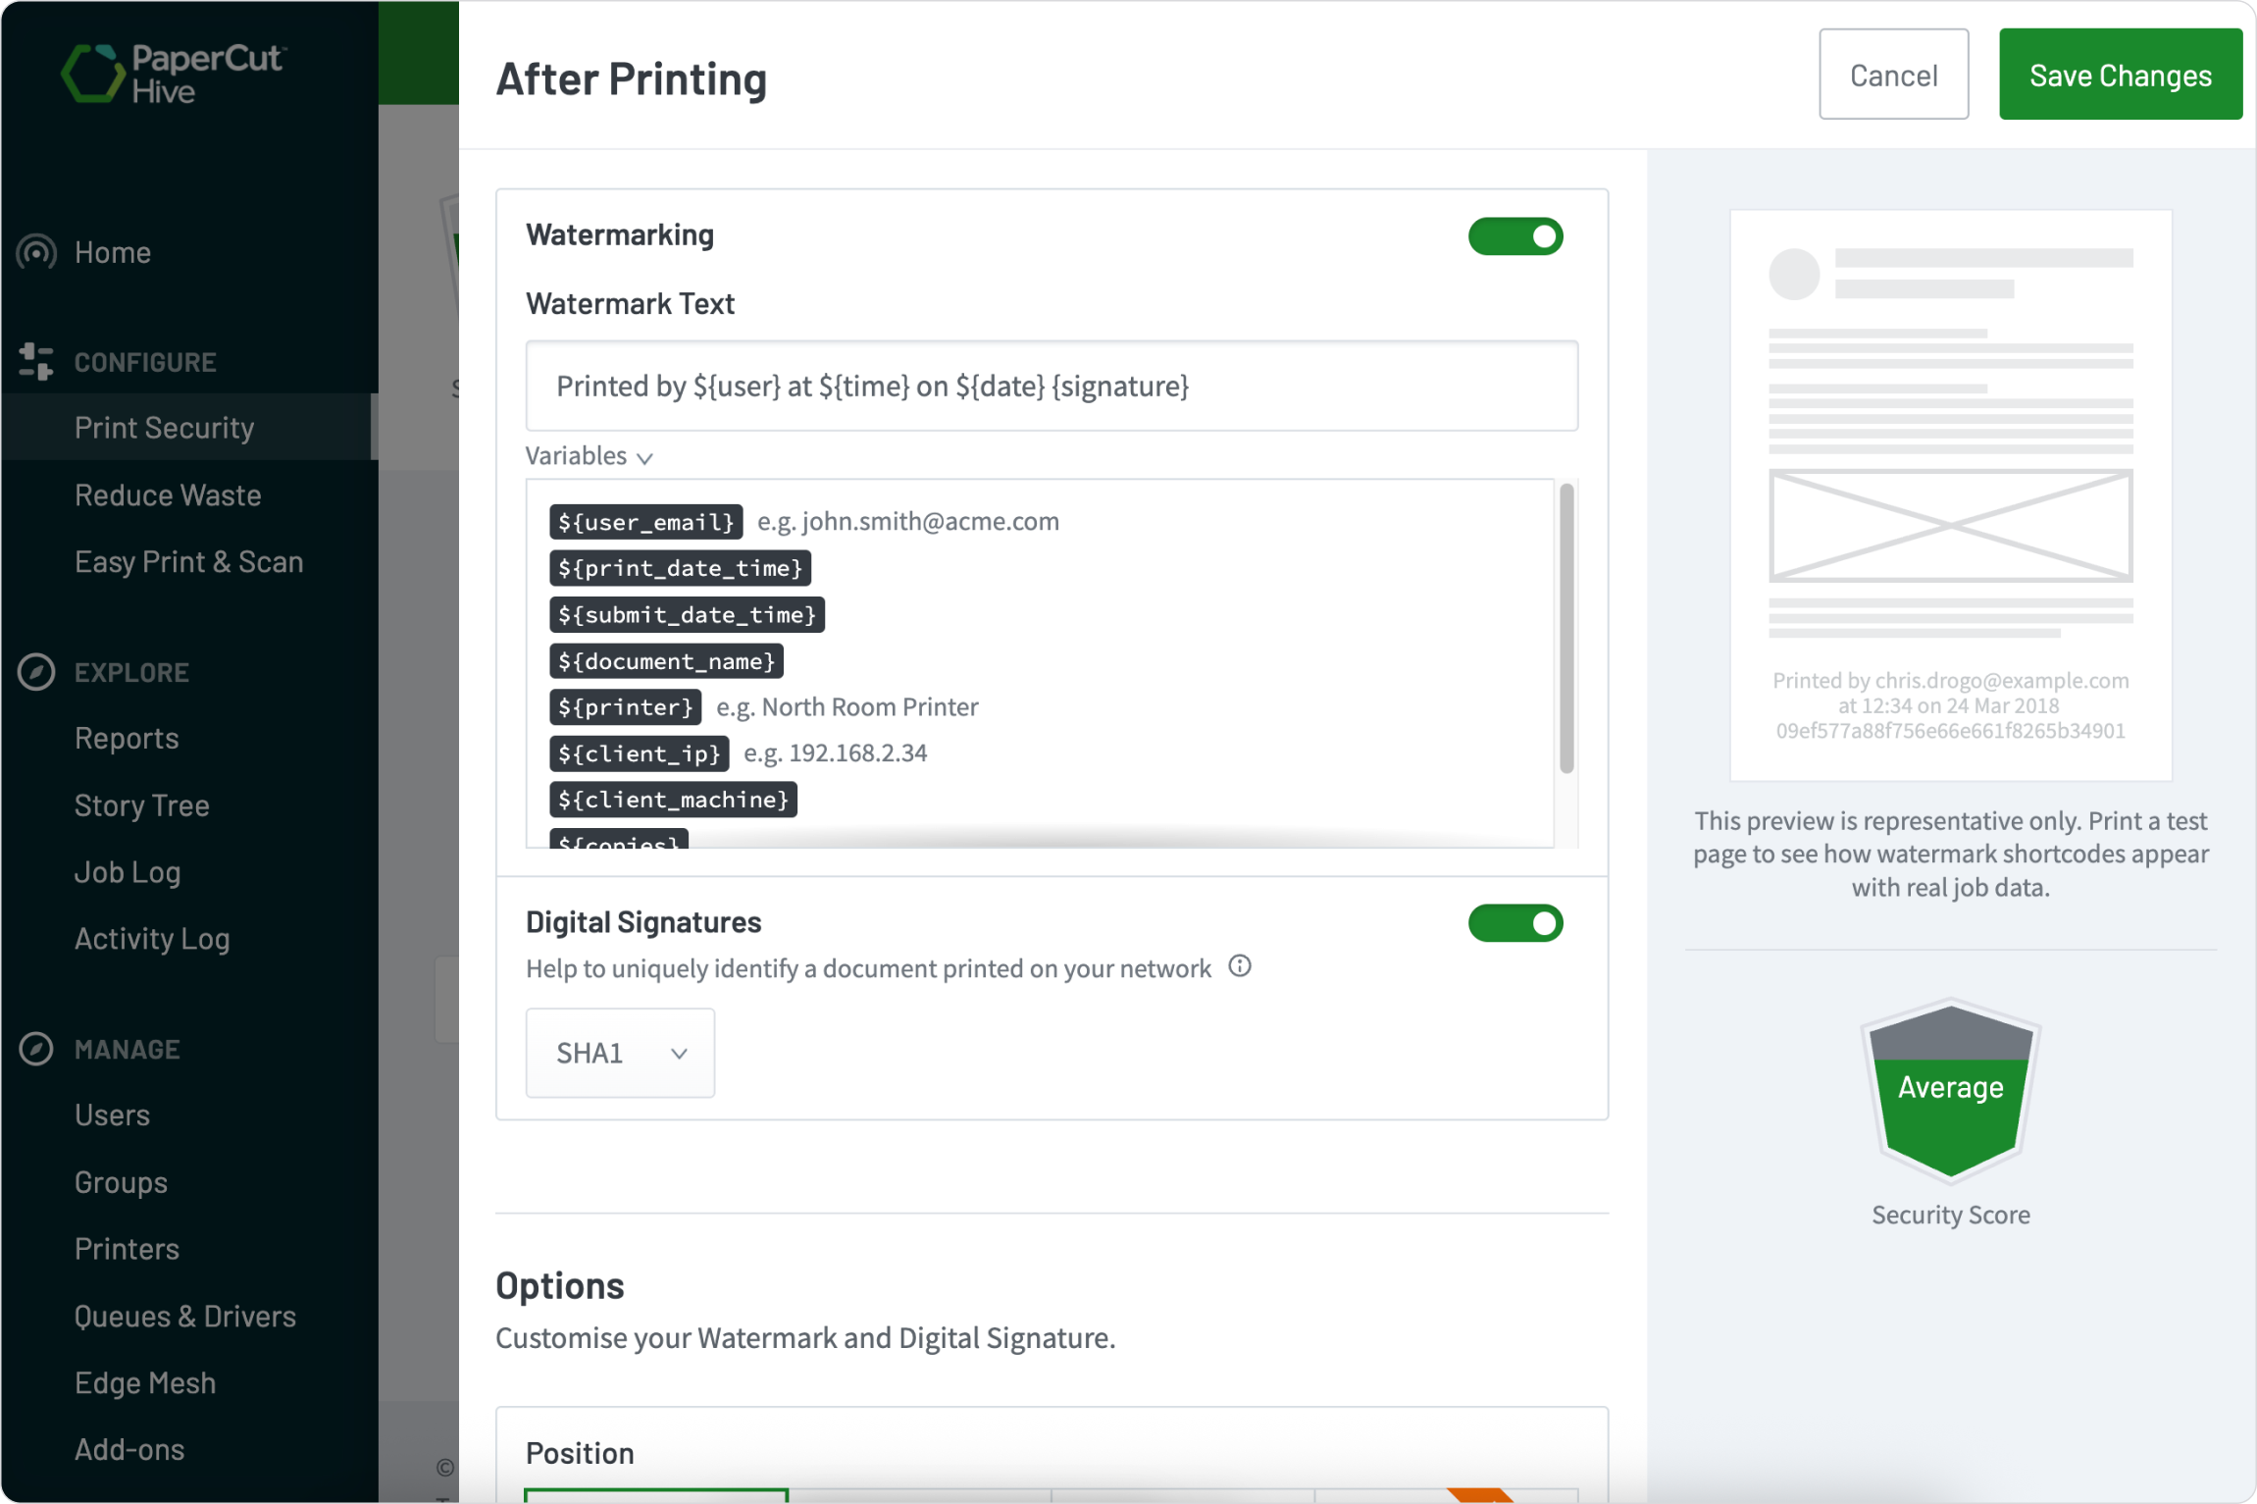This screenshot has width=2257, height=1504.
Task: Insert the ${document_name} variable chip
Action: point(665,660)
